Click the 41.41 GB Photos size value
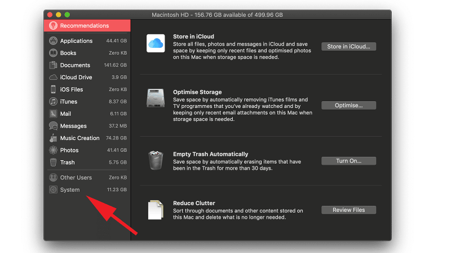The width and height of the screenshot is (451, 253). [117, 150]
